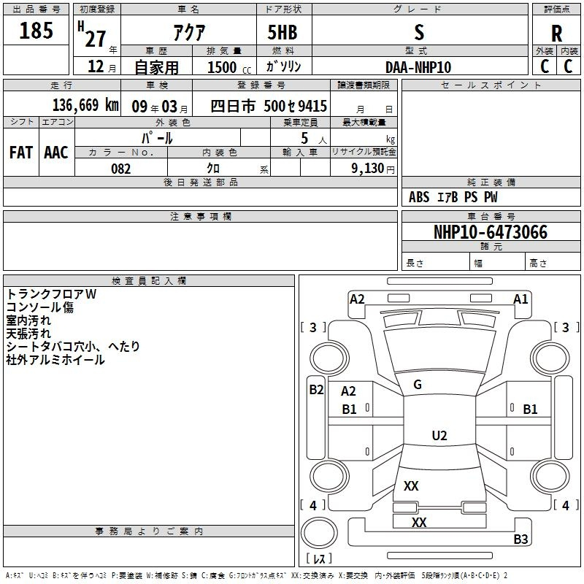The height and width of the screenshot is (584, 584).
Task: Click the G mark on the windshield
Action: [x=418, y=385]
